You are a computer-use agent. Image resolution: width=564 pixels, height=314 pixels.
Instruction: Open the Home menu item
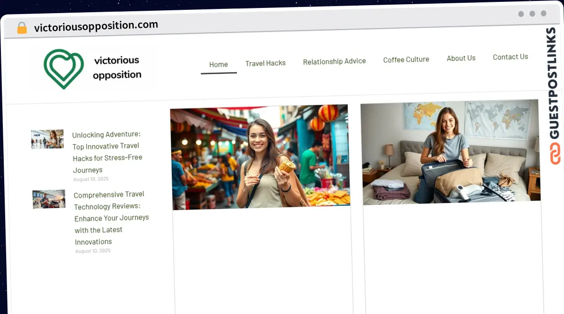[x=219, y=65]
